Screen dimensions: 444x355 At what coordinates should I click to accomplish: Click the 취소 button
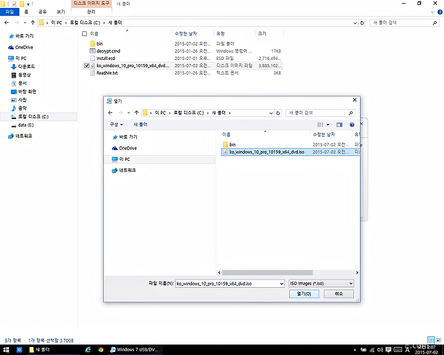coord(339,294)
